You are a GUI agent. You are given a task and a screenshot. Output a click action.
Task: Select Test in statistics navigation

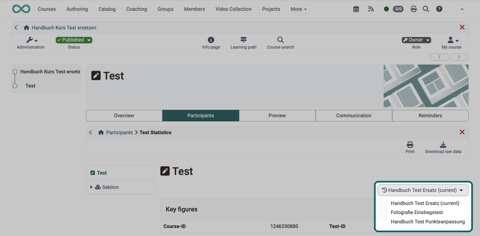click(x=101, y=173)
